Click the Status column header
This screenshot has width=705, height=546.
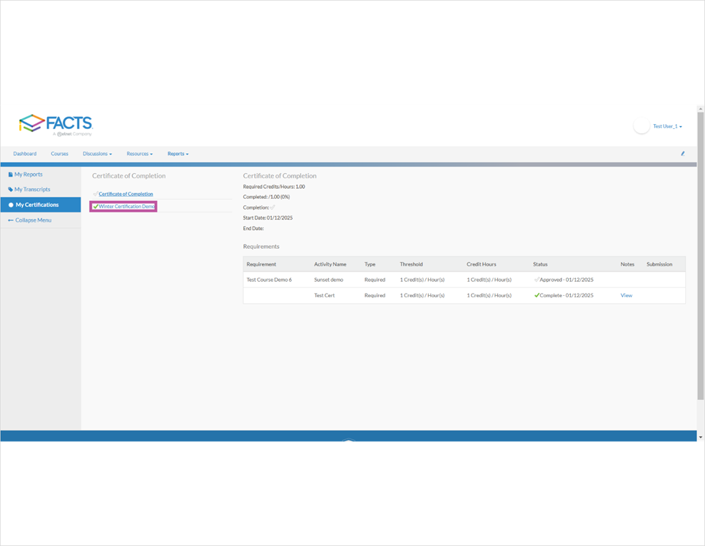coord(540,264)
